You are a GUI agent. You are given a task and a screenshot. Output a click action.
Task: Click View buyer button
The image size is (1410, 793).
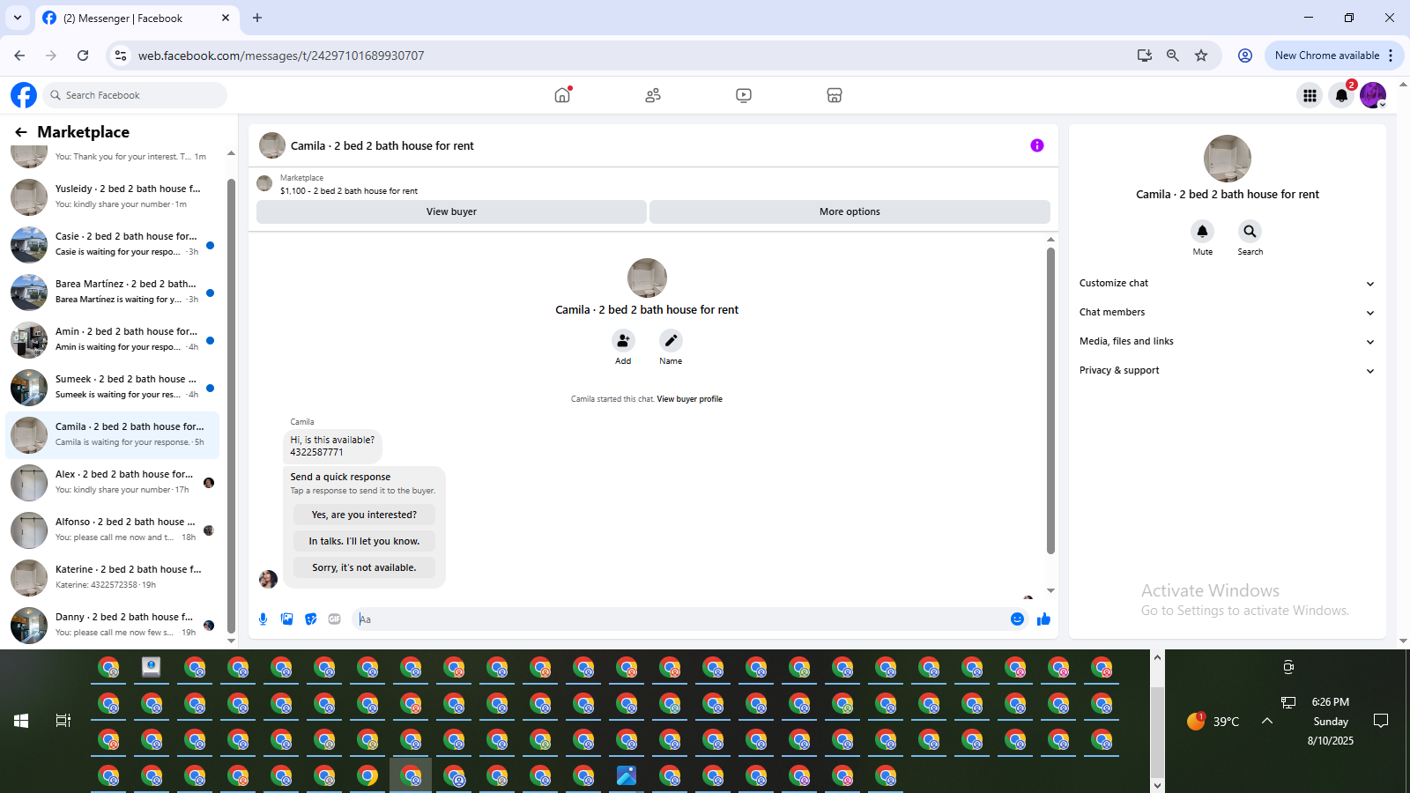click(x=451, y=211)
